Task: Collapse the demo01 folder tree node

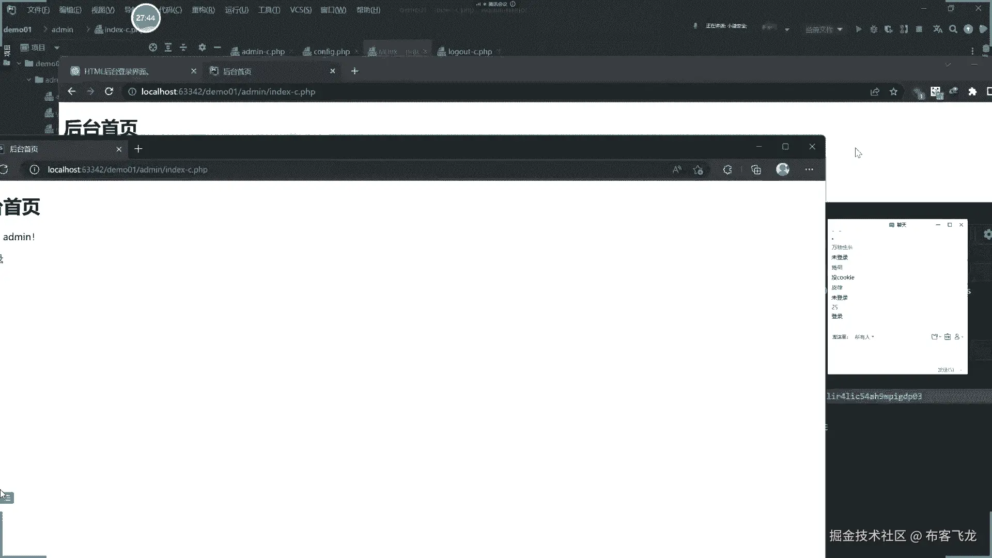Action: coord(19,64)
